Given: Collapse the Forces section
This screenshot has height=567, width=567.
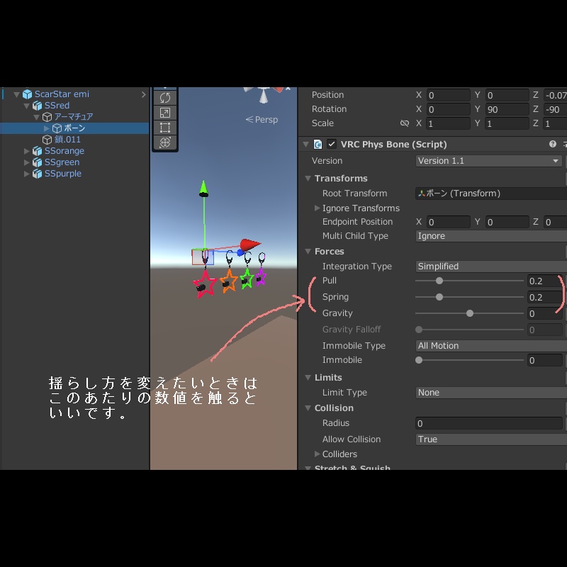Looking at the screenshot, I should (308, 252).
